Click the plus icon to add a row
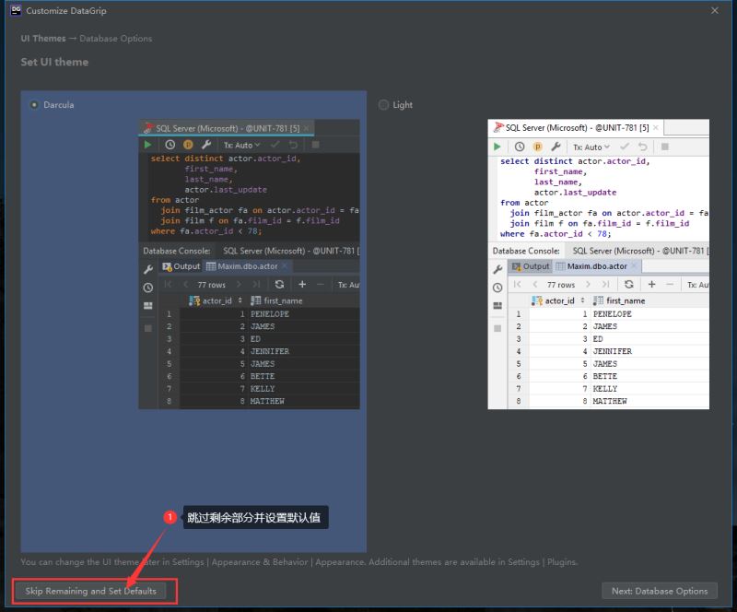The width and height of the screenshot is (737, 612). (302, 284)
